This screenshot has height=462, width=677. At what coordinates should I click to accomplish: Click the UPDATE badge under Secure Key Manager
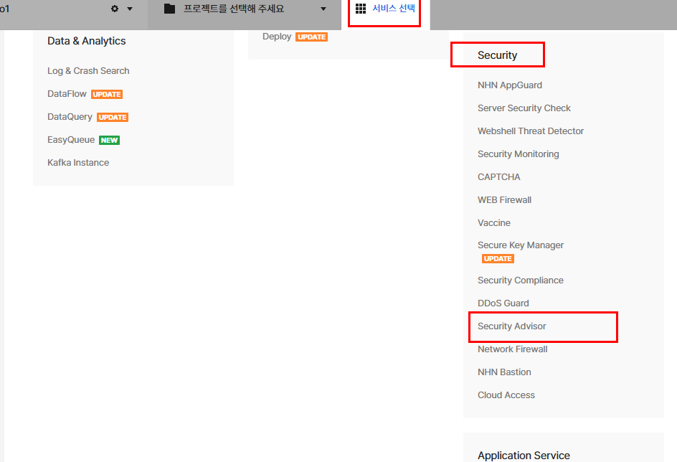498,259
